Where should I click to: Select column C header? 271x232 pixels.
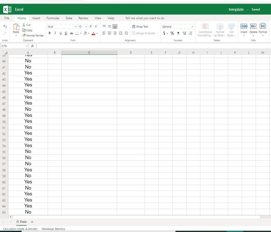[x=89, y=53]
